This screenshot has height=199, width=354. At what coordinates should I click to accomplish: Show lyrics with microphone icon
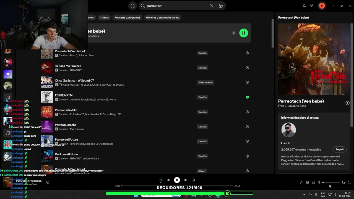pyautogui.click(x=302, y=182)
